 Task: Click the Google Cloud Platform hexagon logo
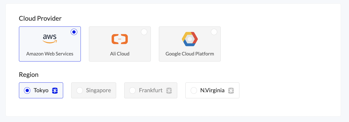(x=190, y=39)
